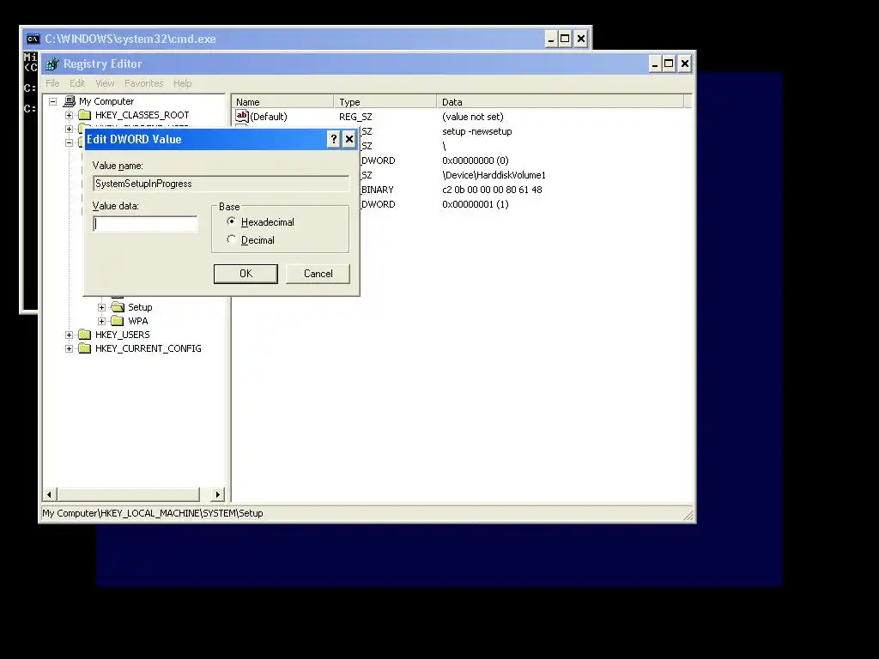Open the File menu in Registry Editor

tap(52, 83)
